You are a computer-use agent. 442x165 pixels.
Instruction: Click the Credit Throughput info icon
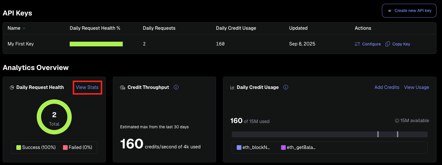[176, 87]
